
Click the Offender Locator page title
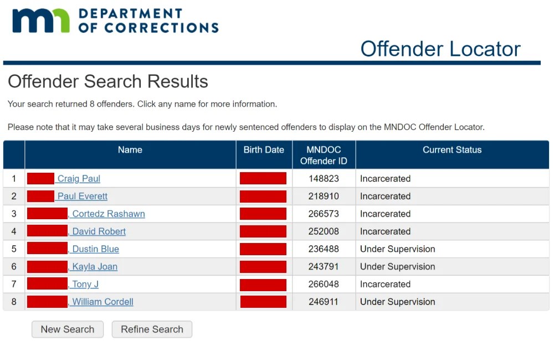click(x=440, y=49)
